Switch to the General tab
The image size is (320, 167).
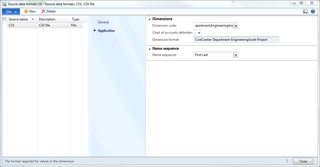(103, 22)
